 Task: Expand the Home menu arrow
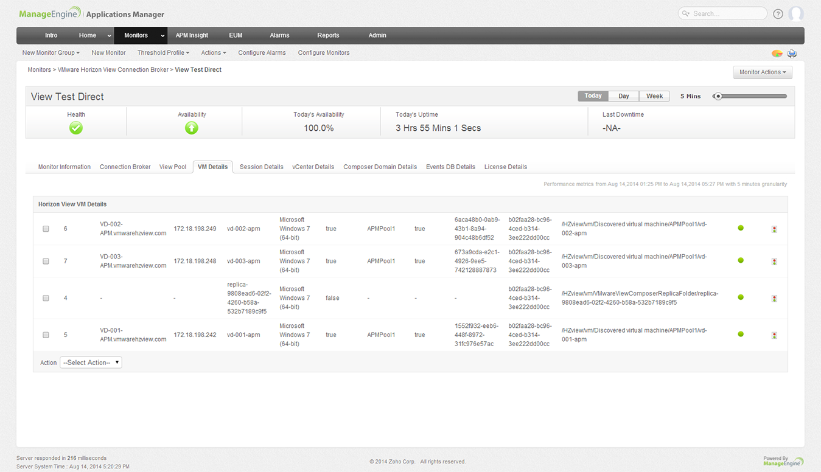click(x=110, y=36)
